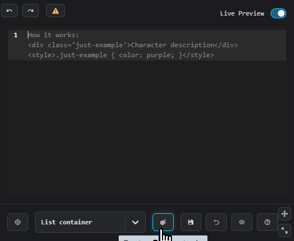This screenshot has width=294, height=241.
Task: Click the redo arrow button in top toolbar
Action: (x=31, y=11)
